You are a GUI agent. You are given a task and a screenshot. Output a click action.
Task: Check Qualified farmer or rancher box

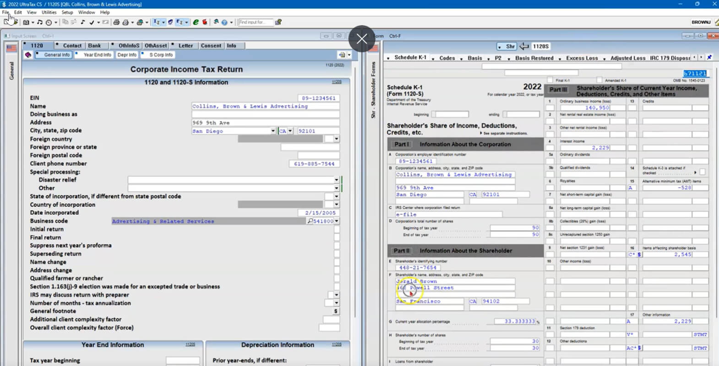click(x=337, y=278)
